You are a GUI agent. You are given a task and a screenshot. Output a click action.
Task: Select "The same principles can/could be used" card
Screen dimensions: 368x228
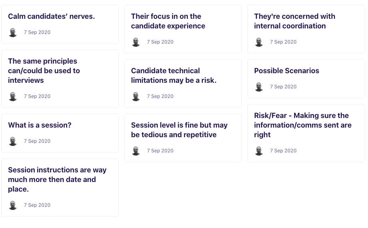tap(60, 79)
